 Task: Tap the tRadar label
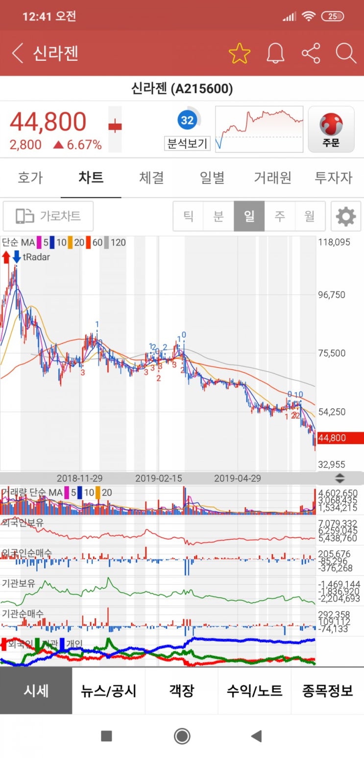point(36,257)
